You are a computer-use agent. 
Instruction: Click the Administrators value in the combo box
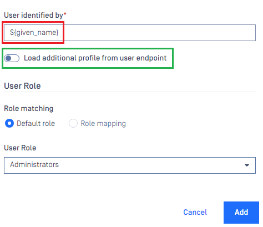(34, 164)
